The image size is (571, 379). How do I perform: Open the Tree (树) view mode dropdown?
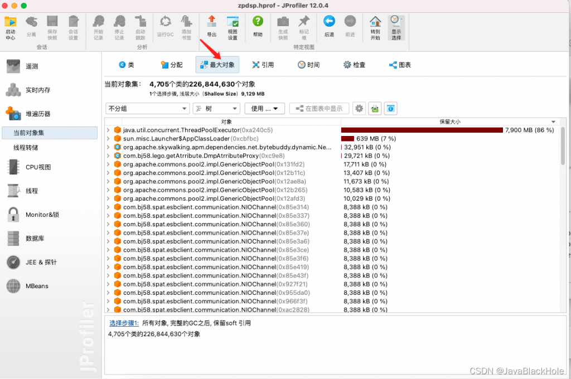point(216,109)
